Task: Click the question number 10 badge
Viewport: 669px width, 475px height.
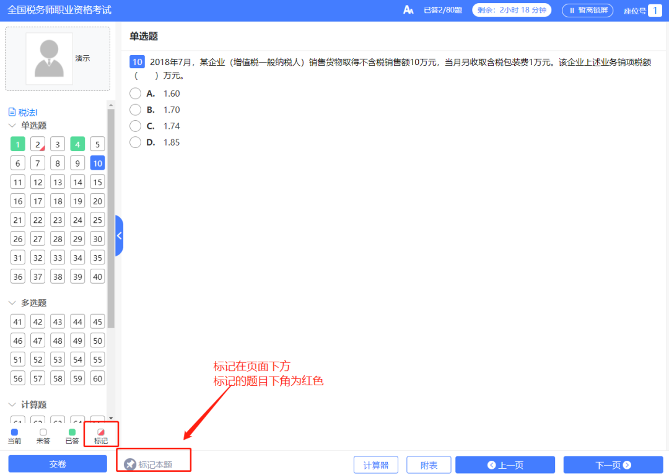Action: click(137, 62)
